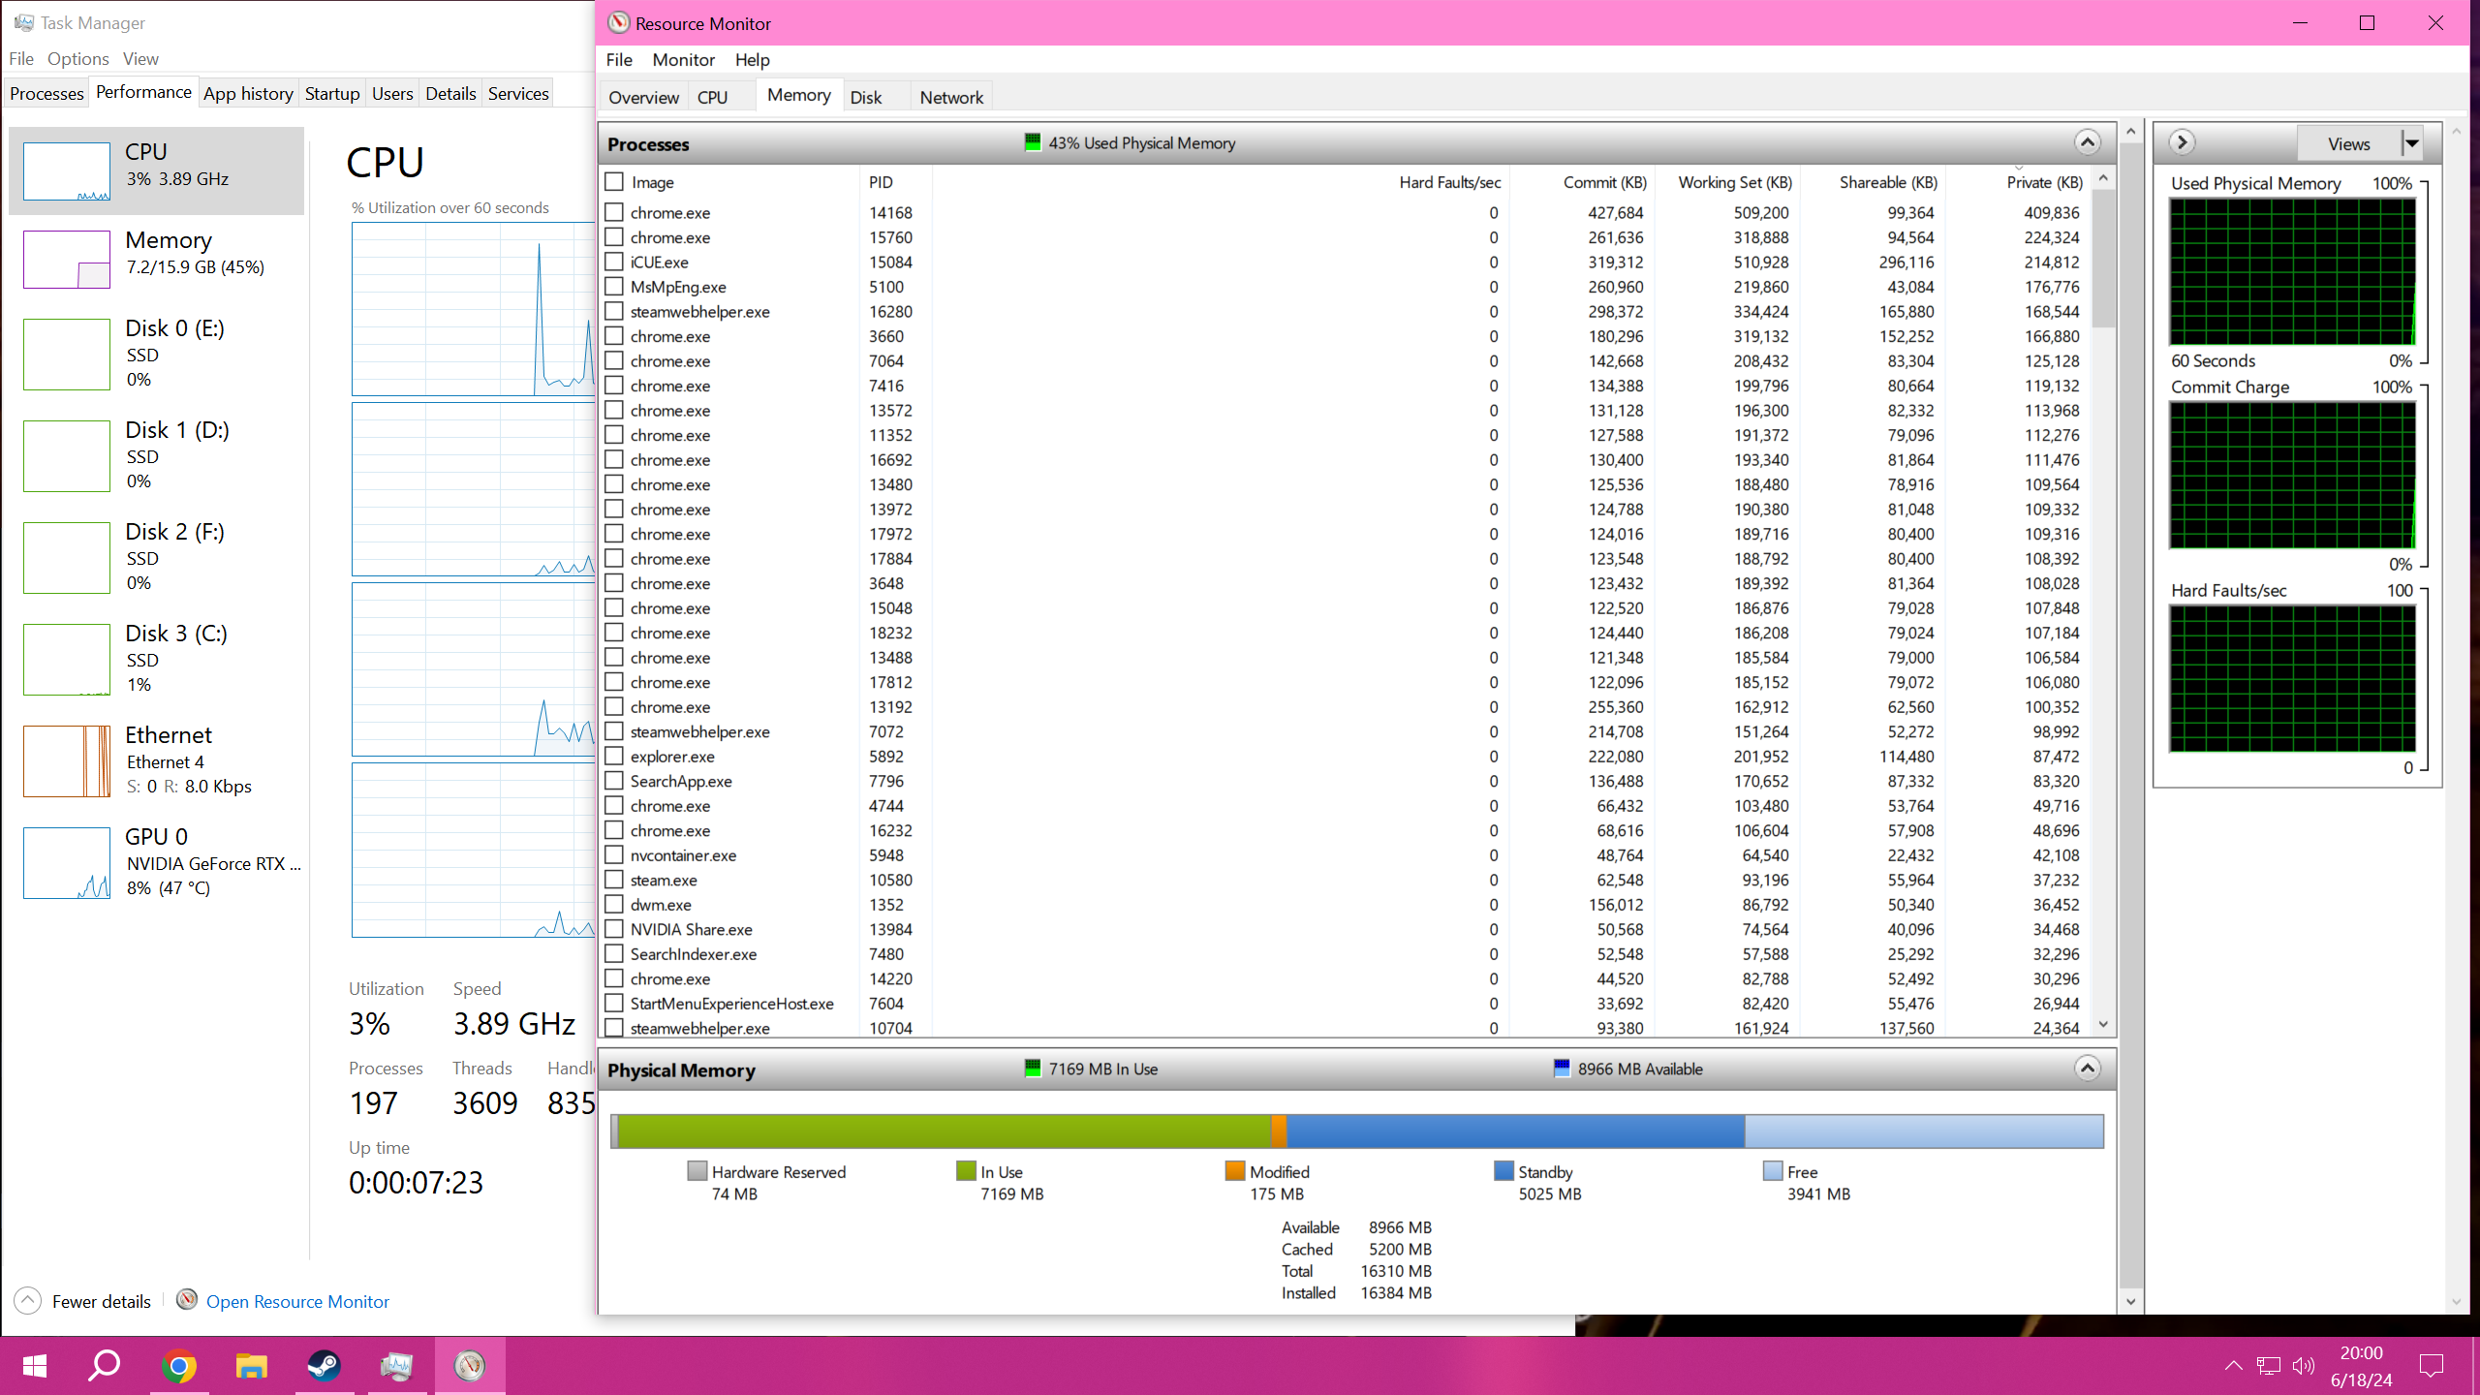Open Resource Monitor Monitor menu

click(x=683, y=59)
